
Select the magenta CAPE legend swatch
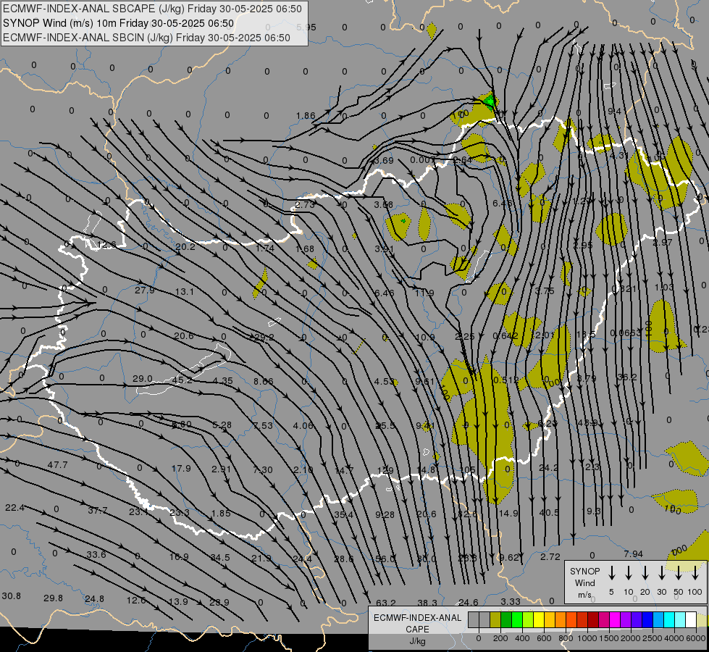[x=615, y=619]
